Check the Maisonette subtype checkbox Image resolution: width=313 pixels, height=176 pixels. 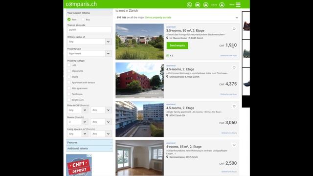click(x=69, y=71)
